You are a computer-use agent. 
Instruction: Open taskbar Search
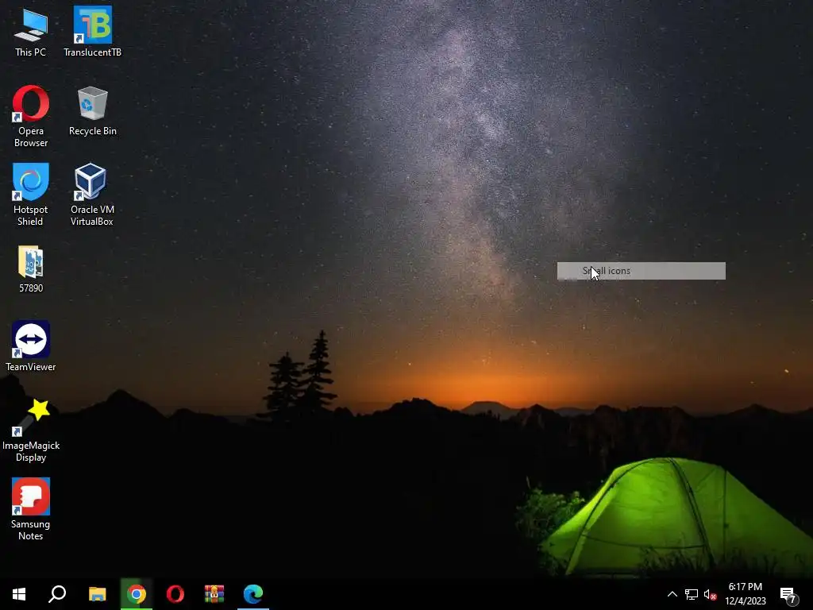57,594
